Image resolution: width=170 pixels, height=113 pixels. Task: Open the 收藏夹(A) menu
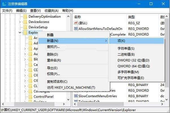(51, 10)
